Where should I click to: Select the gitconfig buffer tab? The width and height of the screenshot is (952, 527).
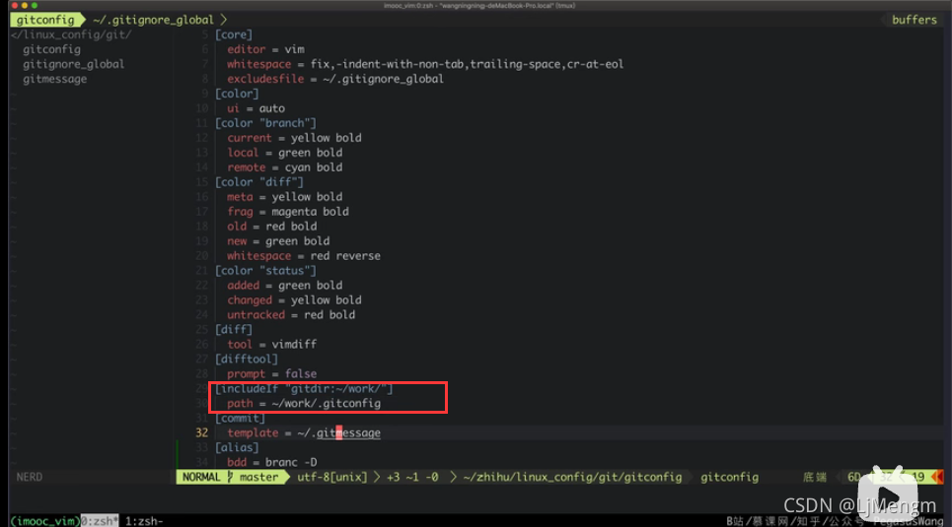click(x=45, y=20)
